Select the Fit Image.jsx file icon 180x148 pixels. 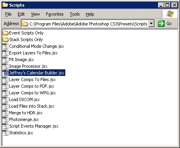(5, 60)
